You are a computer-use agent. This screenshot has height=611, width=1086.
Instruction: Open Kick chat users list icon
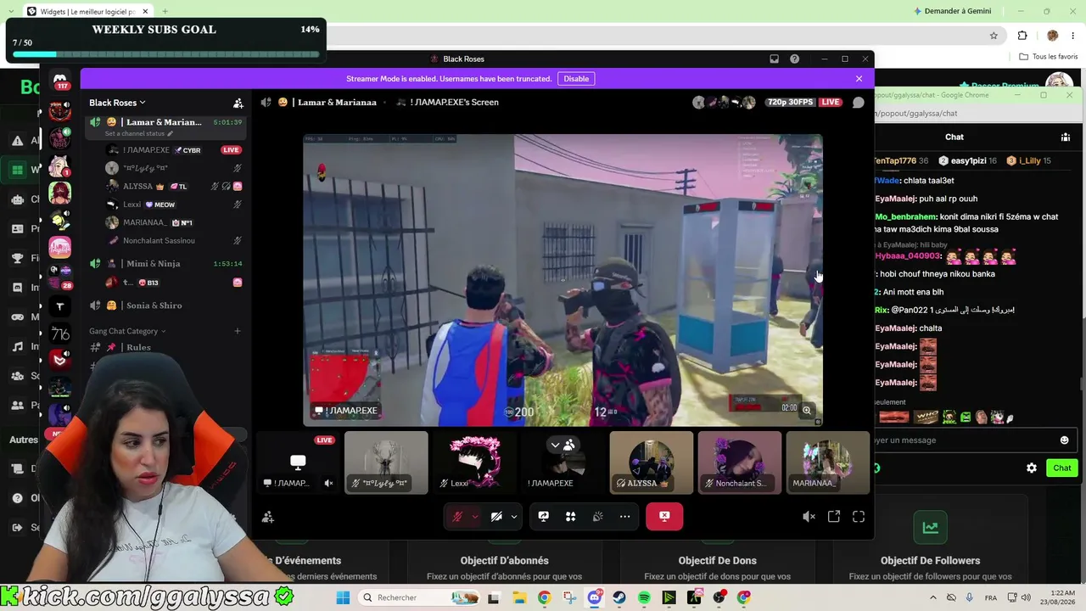point(1066,137)
